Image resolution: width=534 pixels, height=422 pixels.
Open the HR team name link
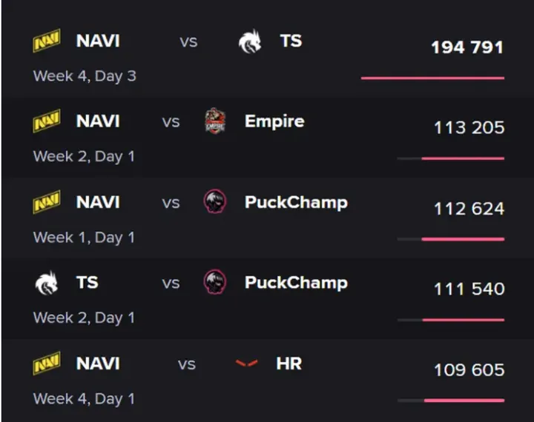tap(289, 364)
